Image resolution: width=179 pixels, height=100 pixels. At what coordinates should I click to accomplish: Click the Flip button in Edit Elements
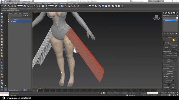(174, 64)
